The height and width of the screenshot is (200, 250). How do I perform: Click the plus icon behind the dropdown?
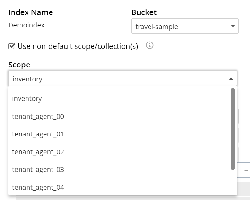tap(246, 170)
